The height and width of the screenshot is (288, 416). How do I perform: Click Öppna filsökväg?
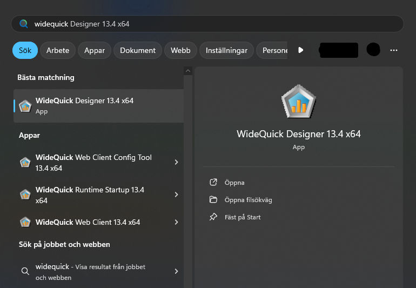[249, 200]
